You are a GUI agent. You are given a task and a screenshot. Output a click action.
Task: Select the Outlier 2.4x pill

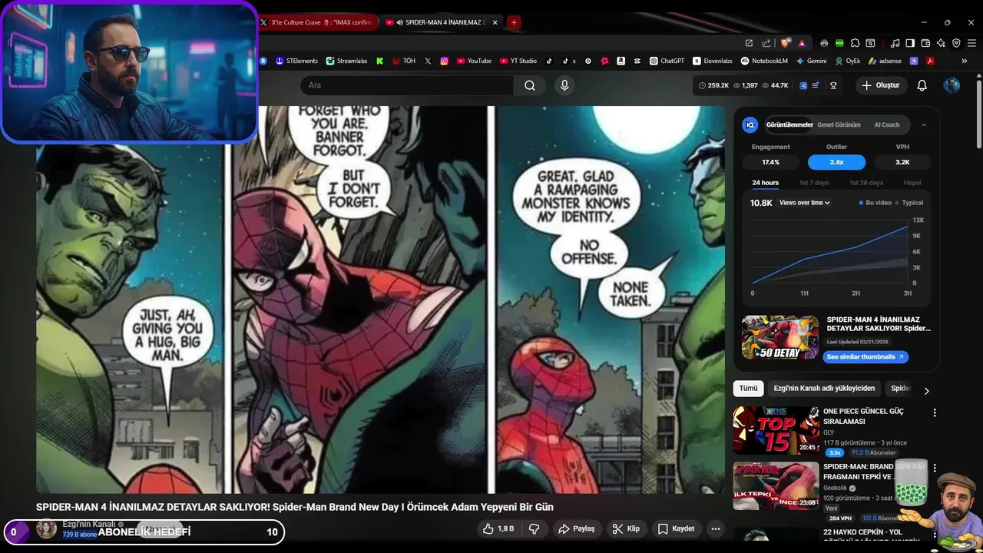coord(836,162)
